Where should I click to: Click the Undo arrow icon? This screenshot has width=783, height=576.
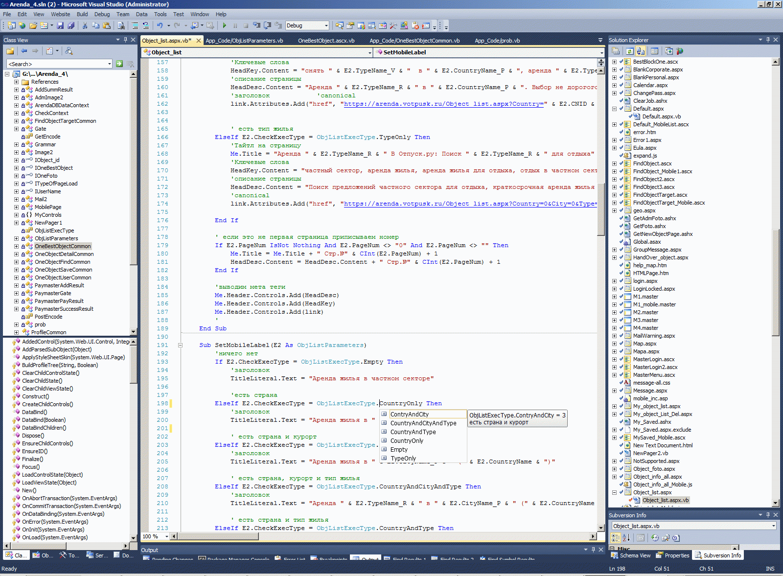(160, 25)
